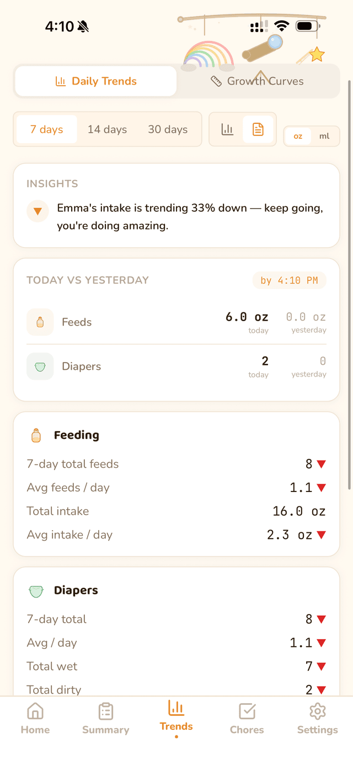
Task: Tap the insights downward trend arrow icon
Action: 38,211
